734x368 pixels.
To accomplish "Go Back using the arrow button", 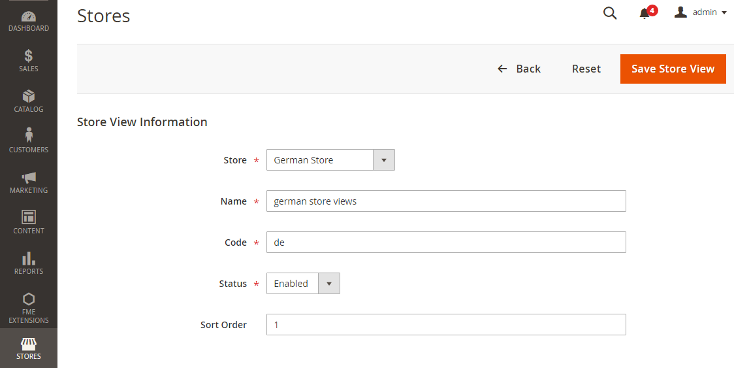I will [x=519, y=69].
